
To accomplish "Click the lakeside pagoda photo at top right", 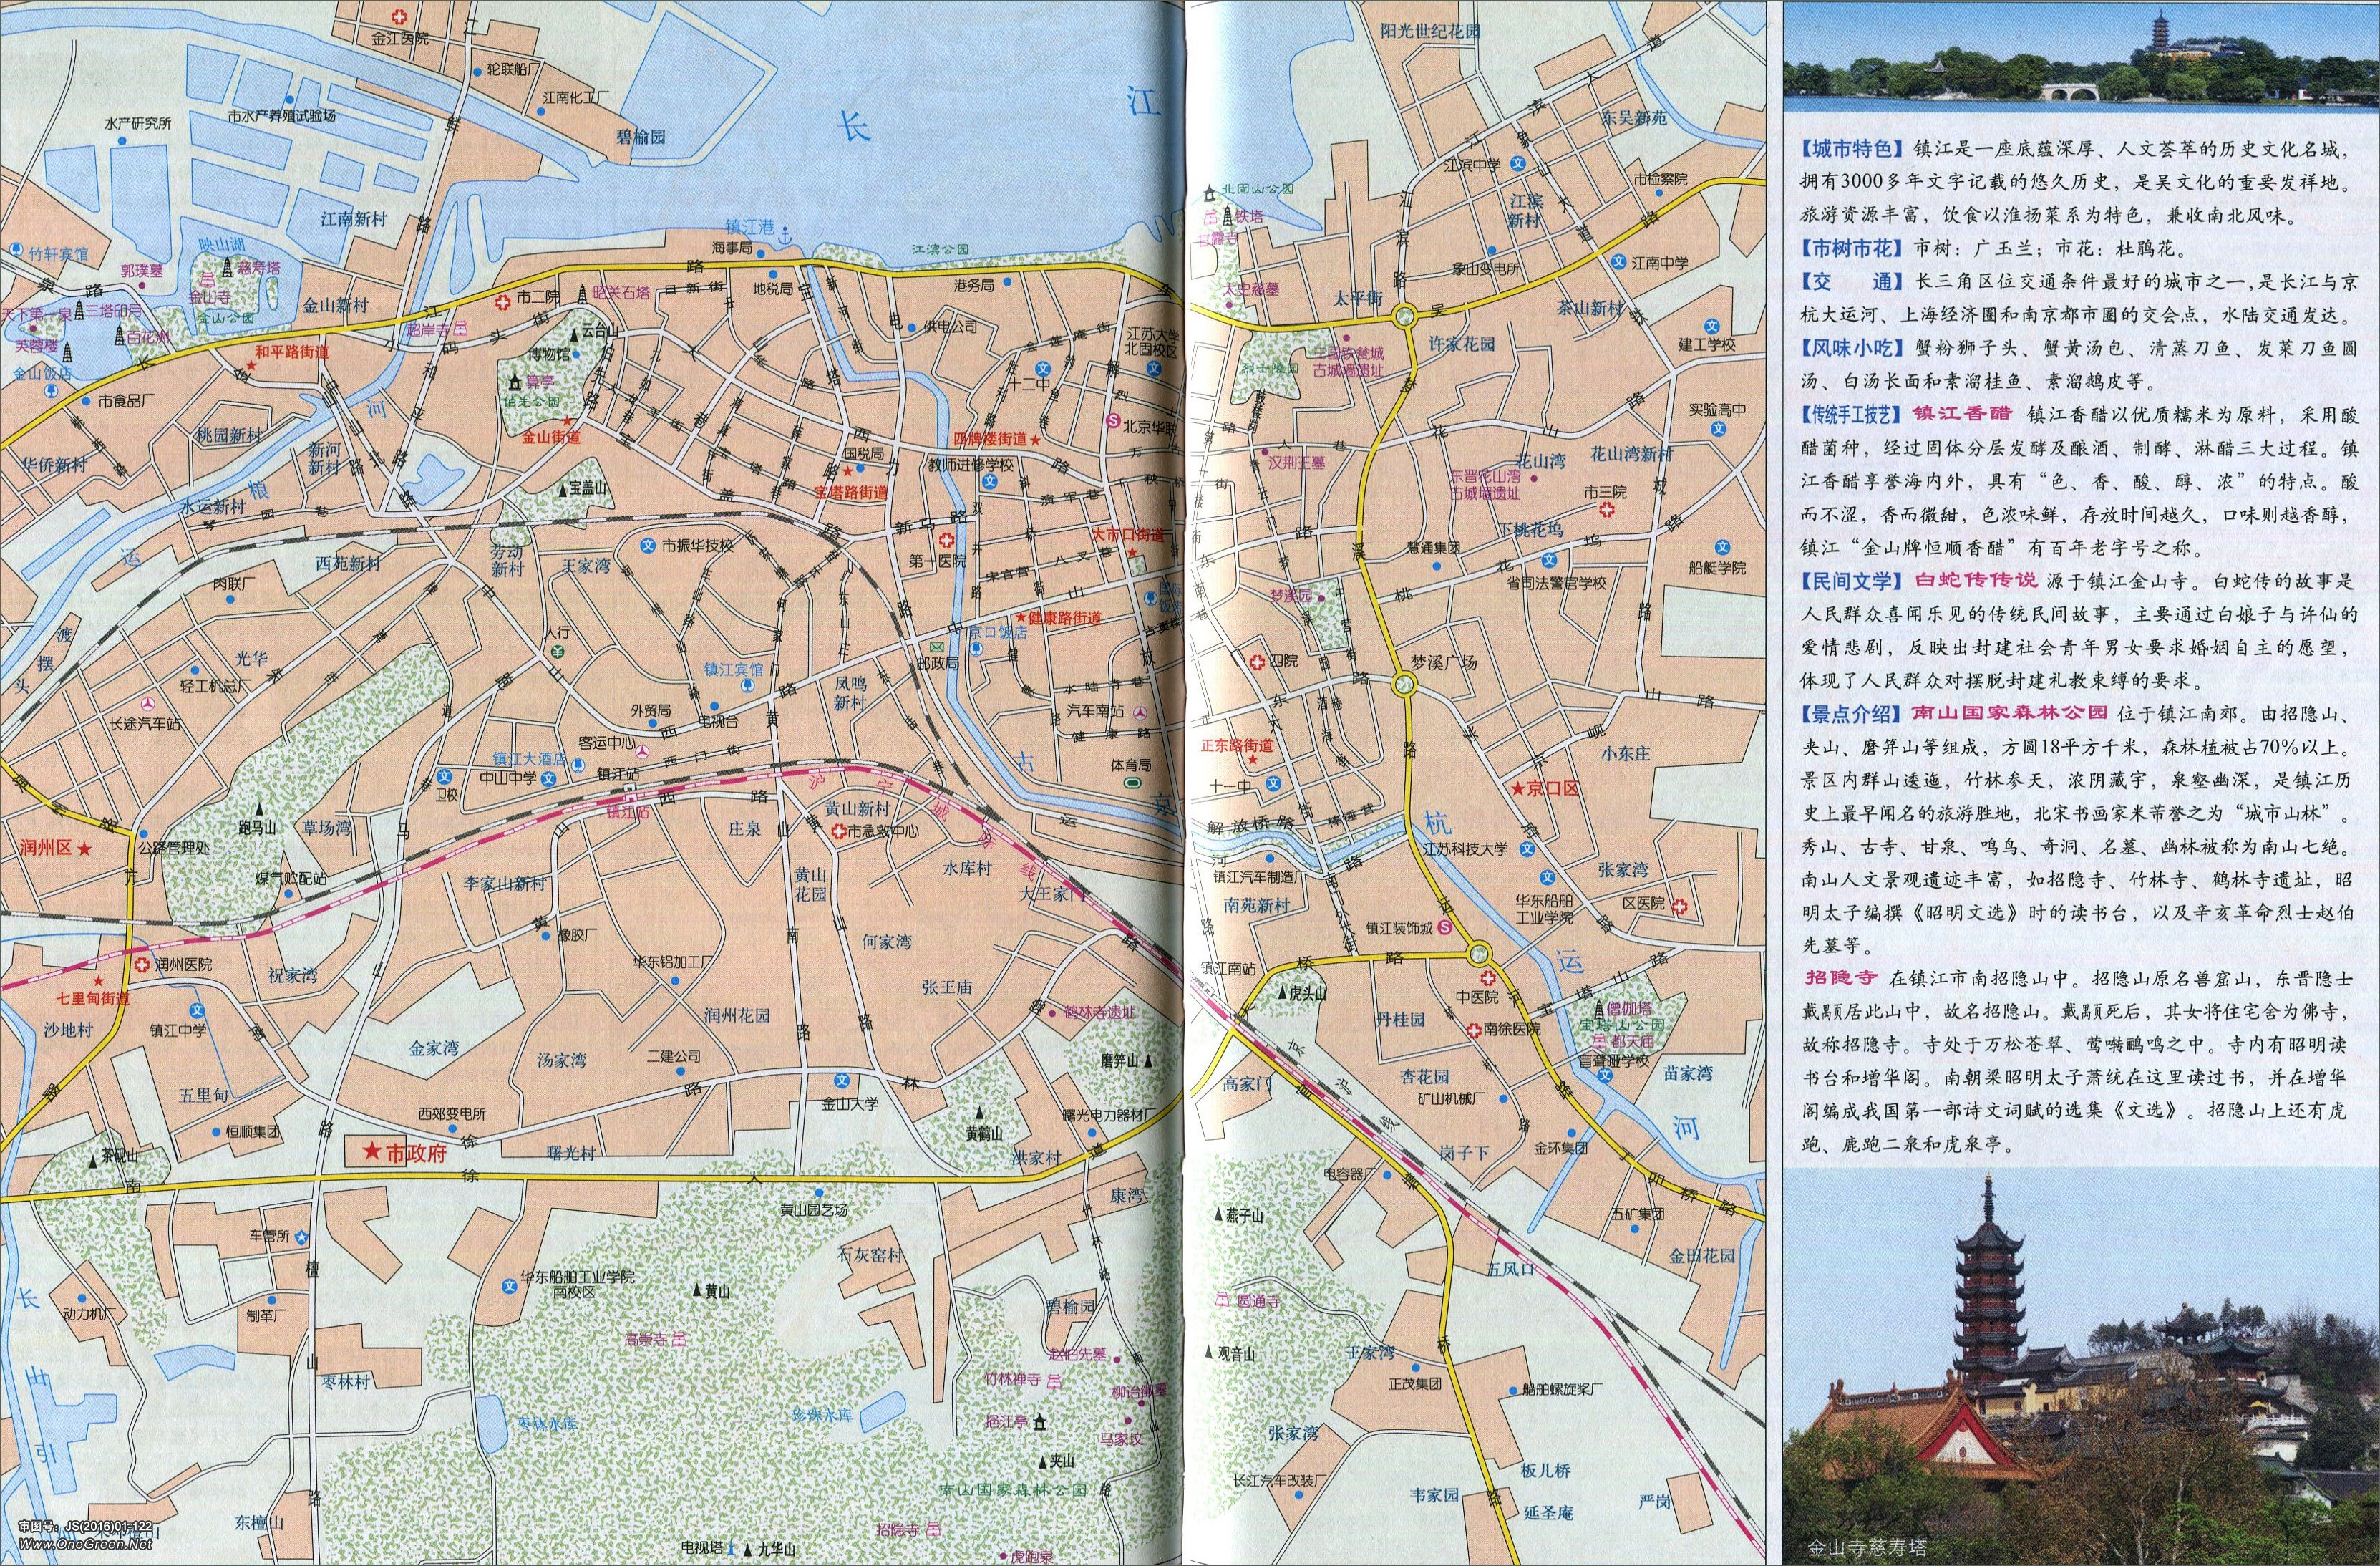I will point(2080,57).
